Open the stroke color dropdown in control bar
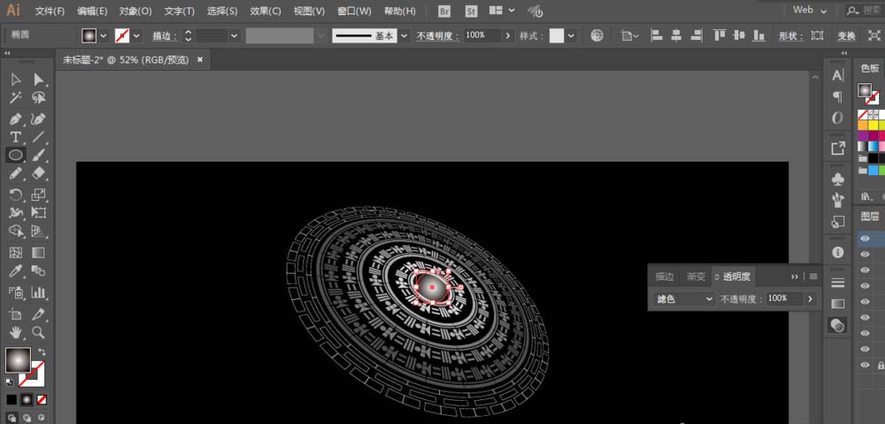Screen dimensions: 885x424 point(136,35)
